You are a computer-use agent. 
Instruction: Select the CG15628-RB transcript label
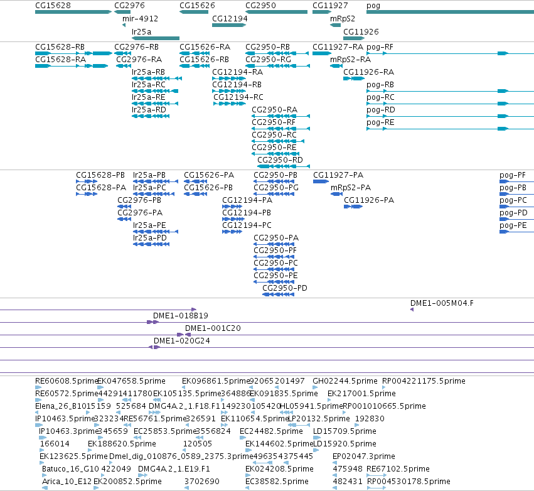pyautogui.click(x=60, y=46)
